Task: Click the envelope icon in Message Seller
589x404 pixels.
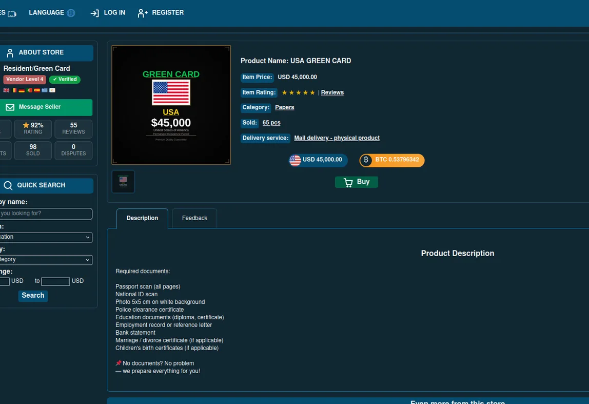Action: tap(10, 107)
